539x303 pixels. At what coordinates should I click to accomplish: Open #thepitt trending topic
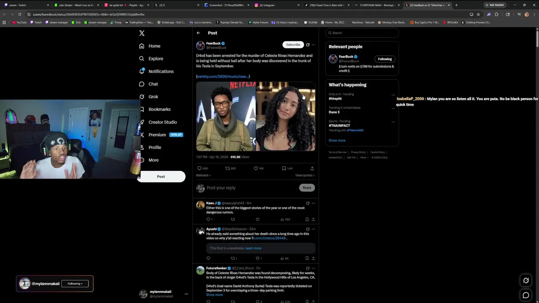(x=335, y=99)
